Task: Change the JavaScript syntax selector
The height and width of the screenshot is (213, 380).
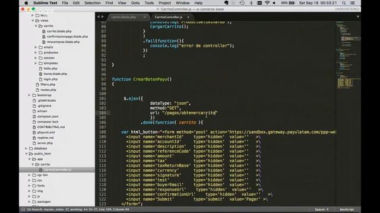Action: pos(347,209)
